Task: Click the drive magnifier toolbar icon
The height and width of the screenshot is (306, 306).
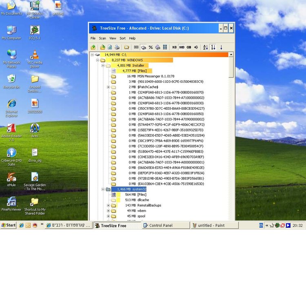Action: pos(157,47)
